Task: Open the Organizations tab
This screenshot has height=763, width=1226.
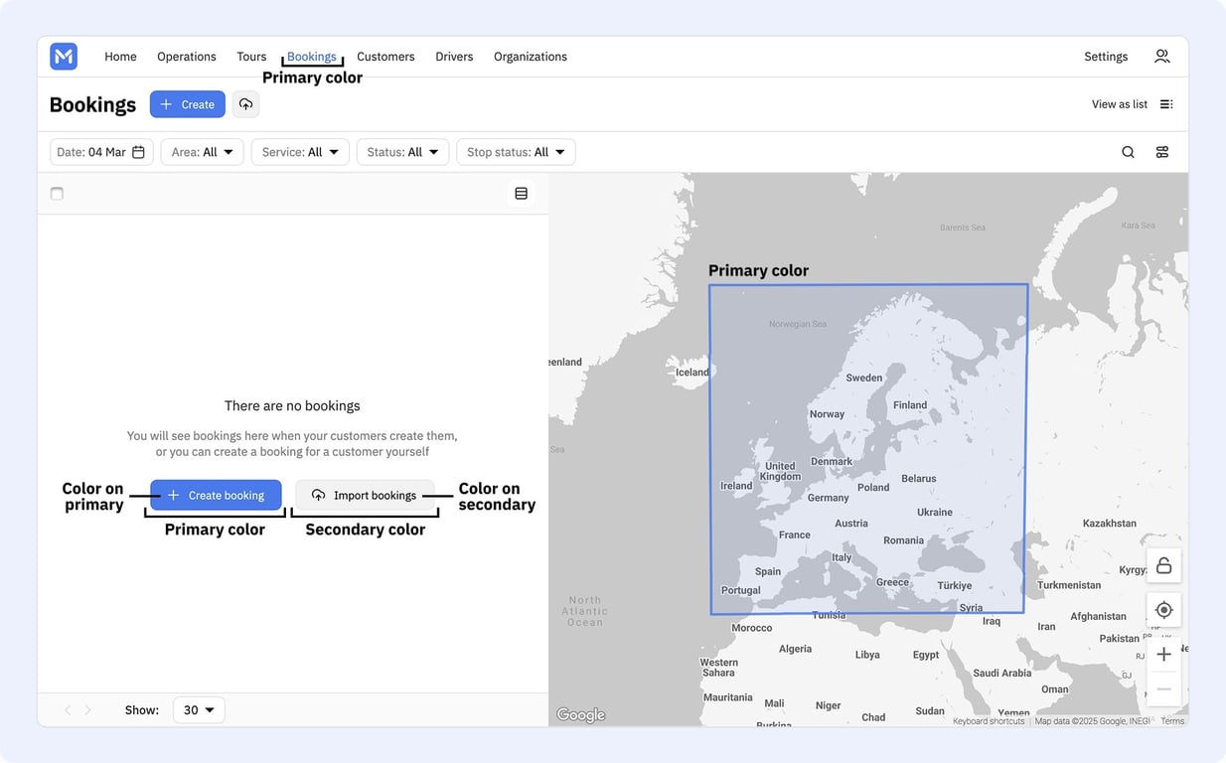Action: [531, 57]
